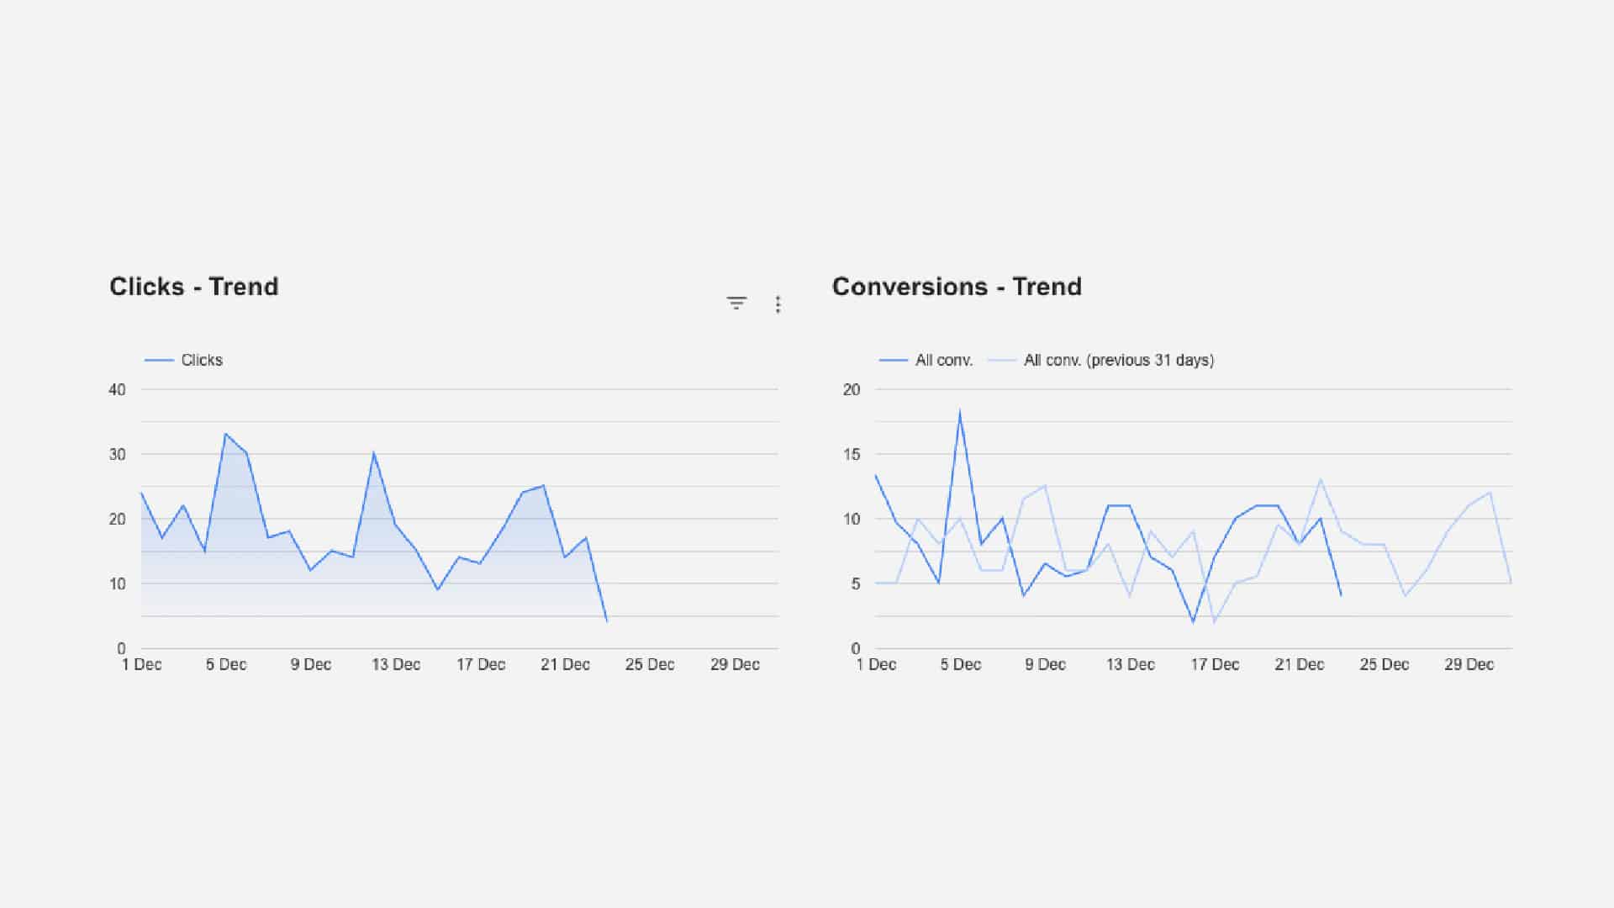Screen dimensions: 1614x908
Task: Click the last Clicks data point after 21 Dec
Action: [607, 620]
